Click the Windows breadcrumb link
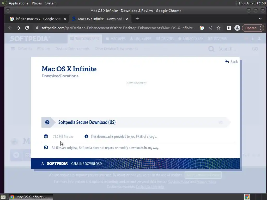The width and height of the screenshot is (267, 200). click(44, 49)
